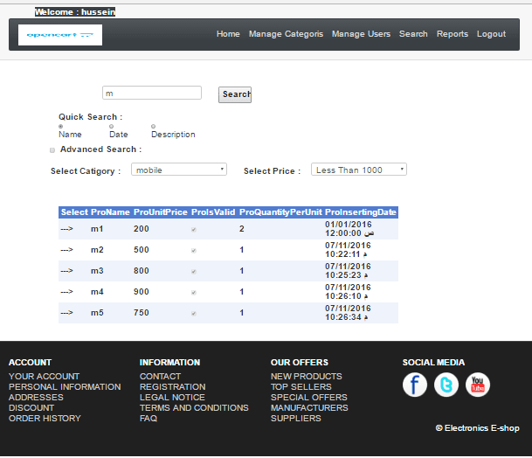Select the arrow for product m3 row
The image size is (532, 458).
(x=66, y=271)
